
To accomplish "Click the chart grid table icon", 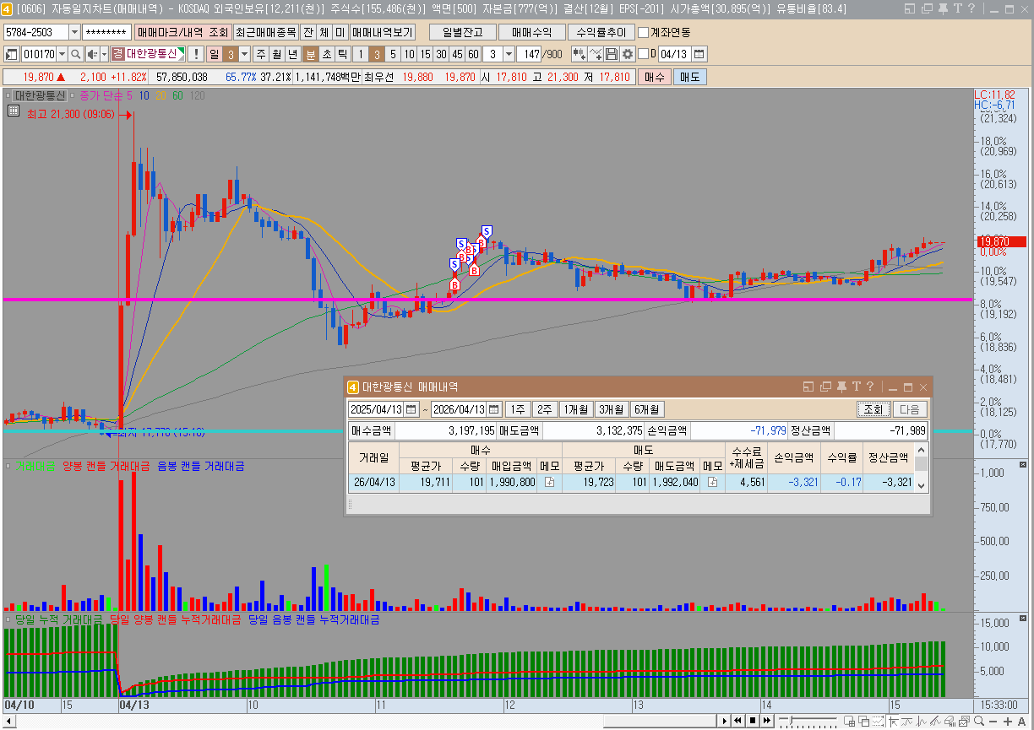I will click(14, 110).
